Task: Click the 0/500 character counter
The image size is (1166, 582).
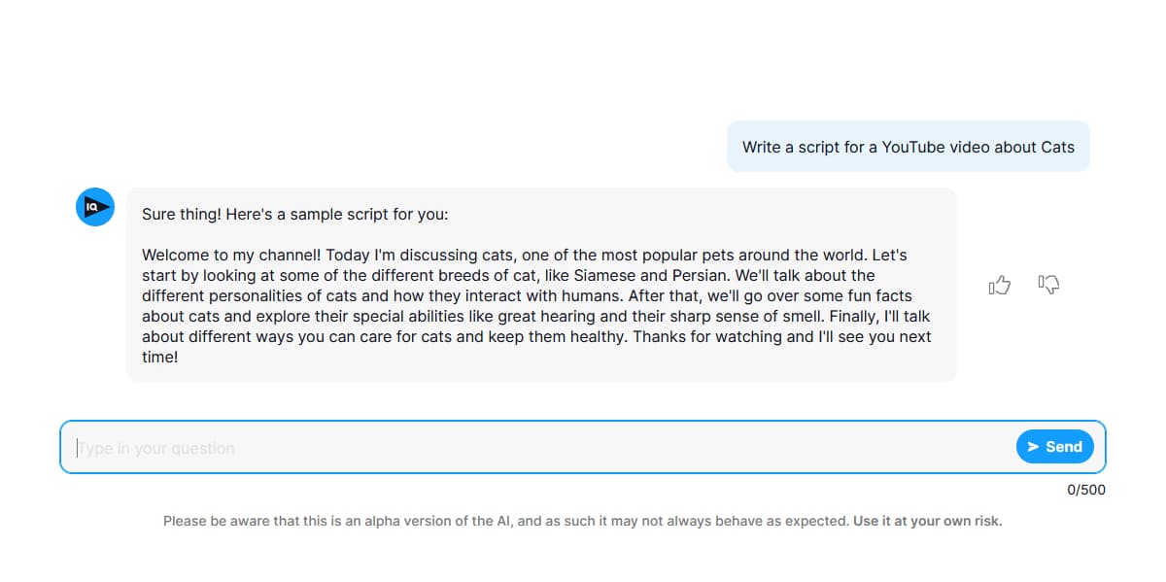Action: (x=1085, y=490)
